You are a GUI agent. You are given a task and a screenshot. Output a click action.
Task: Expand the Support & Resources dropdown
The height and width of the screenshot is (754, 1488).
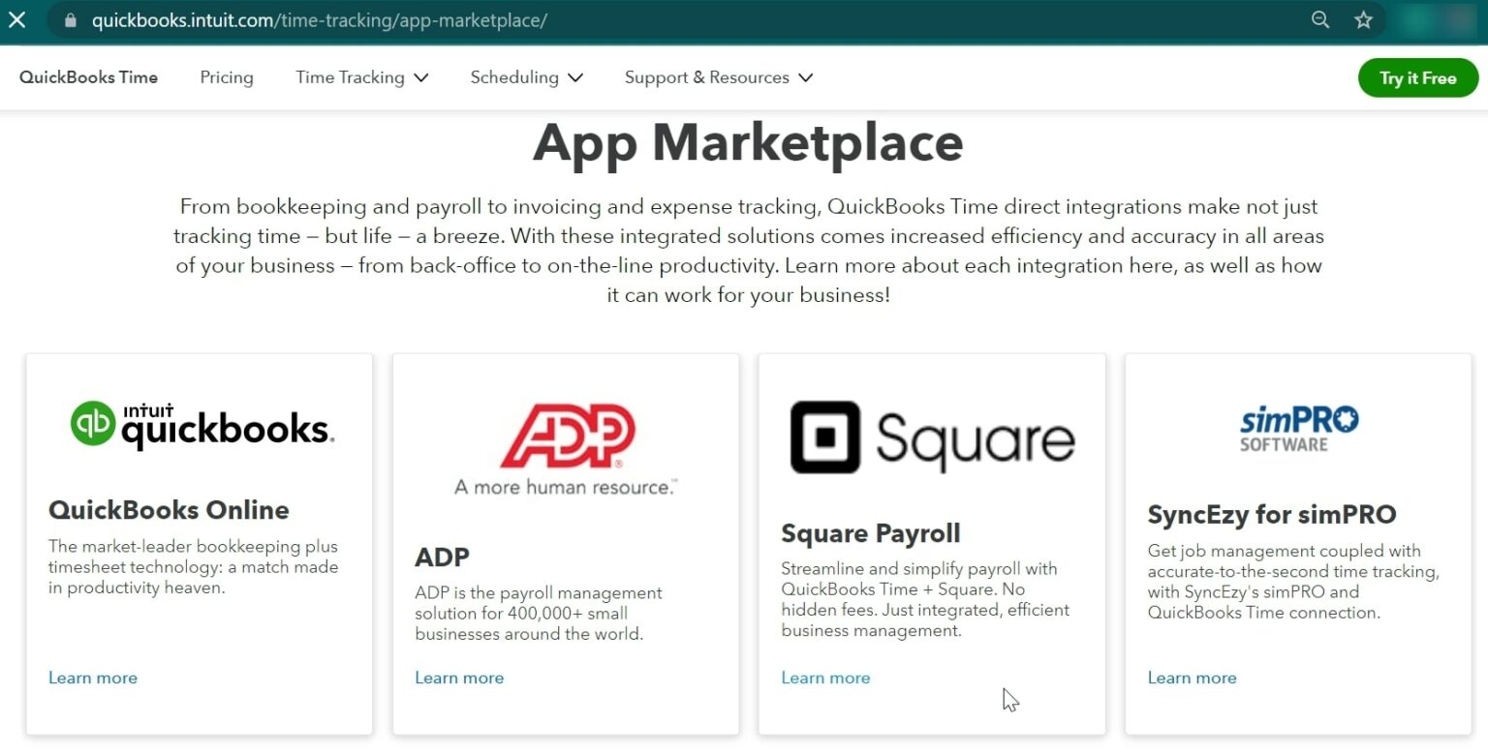(x=719, y=77)
